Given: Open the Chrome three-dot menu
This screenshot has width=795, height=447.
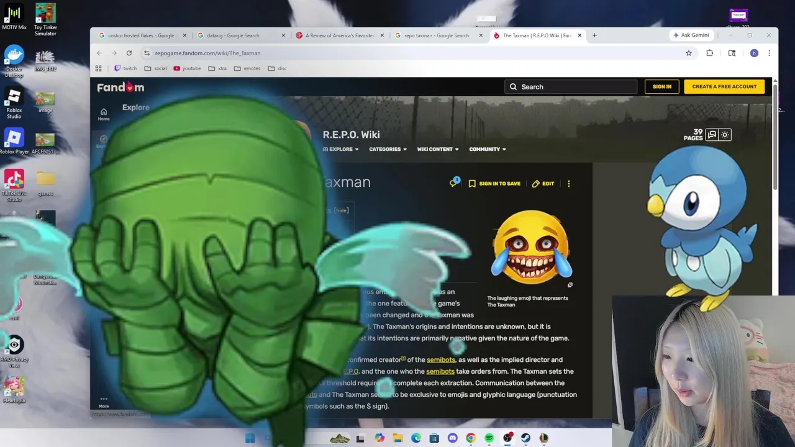Looking at the screenshot, I should (769, 53).
